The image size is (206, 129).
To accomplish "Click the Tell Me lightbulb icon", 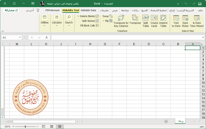I will (38, 10).
